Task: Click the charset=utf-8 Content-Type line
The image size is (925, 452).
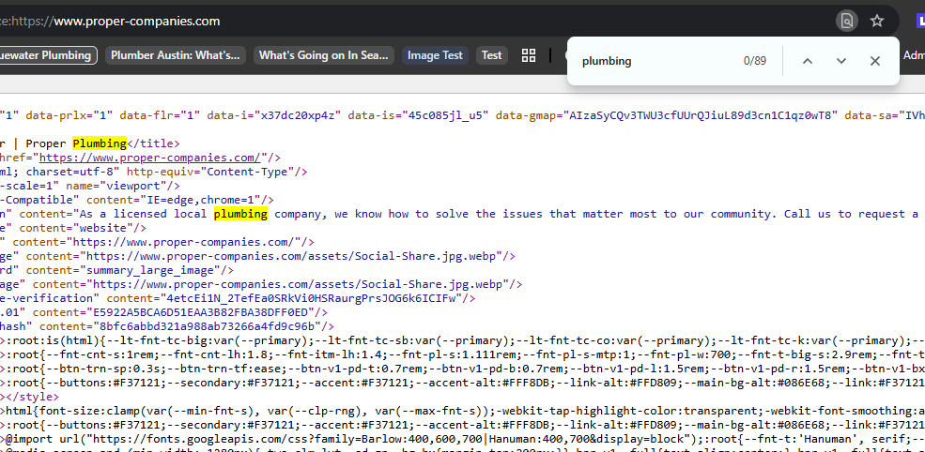Action: pyautogui.click(x=154, y=172)
